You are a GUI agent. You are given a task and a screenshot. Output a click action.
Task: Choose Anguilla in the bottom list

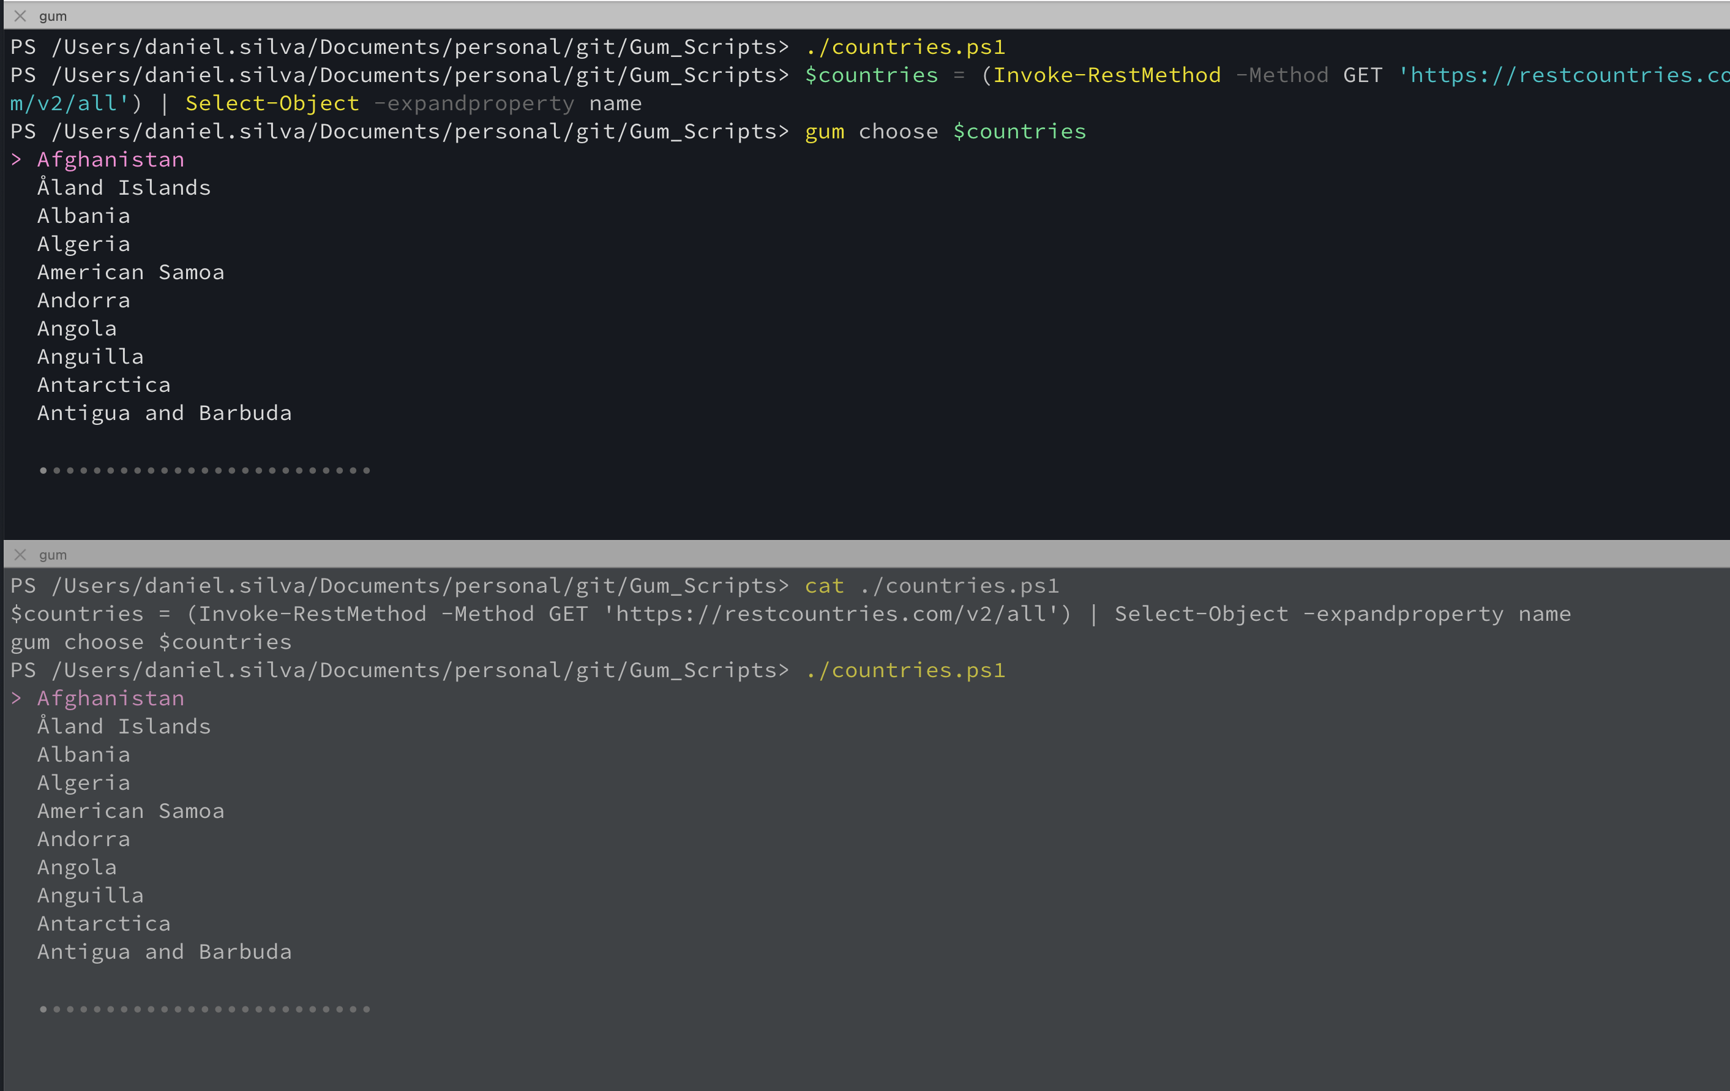click(91, 895)
